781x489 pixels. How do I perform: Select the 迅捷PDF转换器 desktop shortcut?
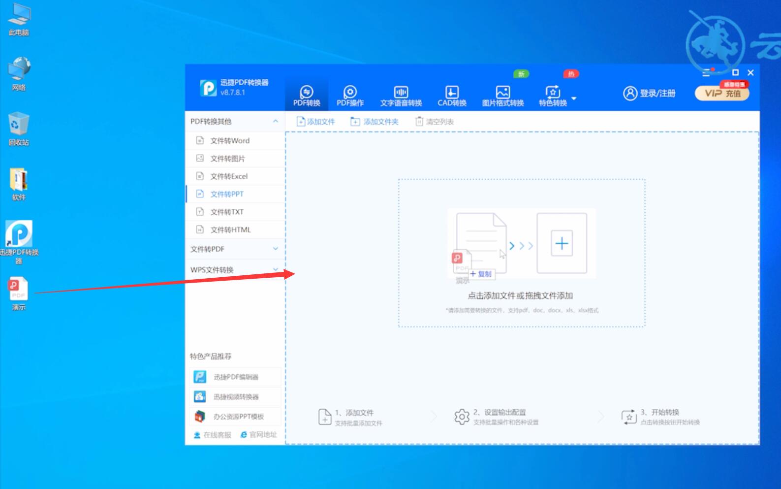point(19,242)
